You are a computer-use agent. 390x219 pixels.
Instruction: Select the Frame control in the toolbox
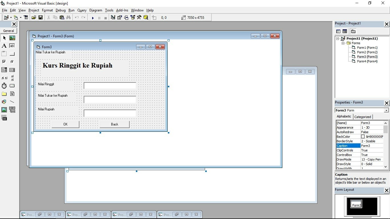click(x=4, y=54)
